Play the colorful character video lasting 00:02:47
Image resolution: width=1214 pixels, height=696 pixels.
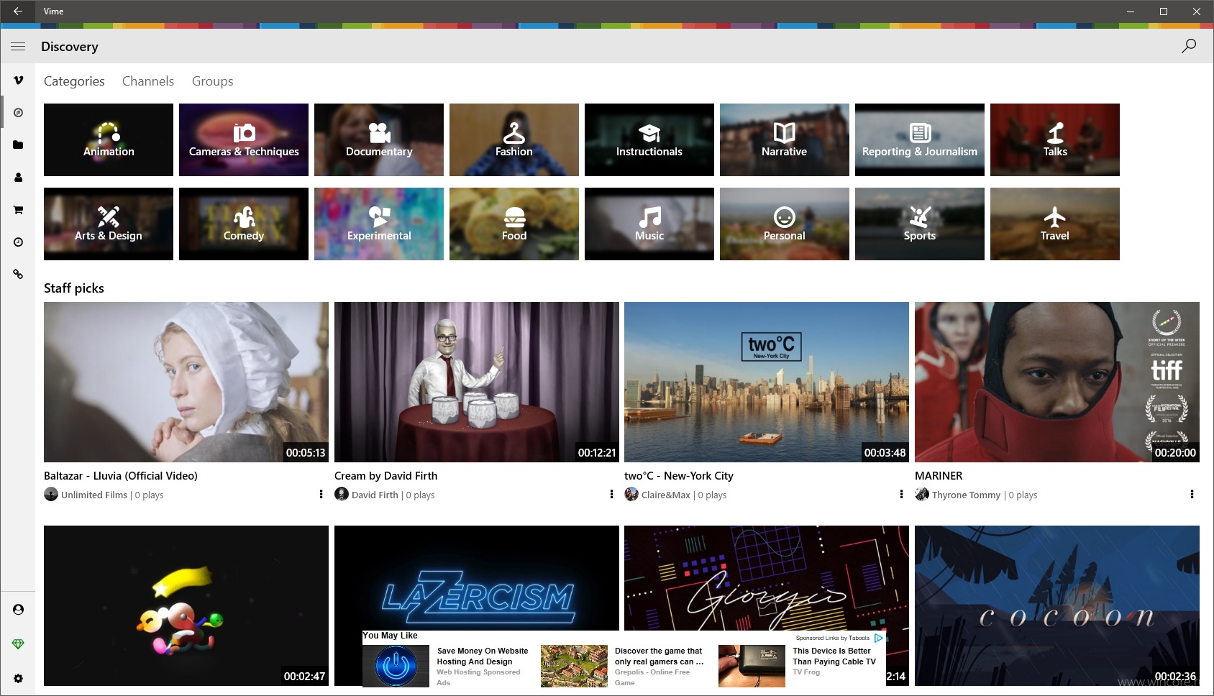pyautogui.click(x=186, y=605)
